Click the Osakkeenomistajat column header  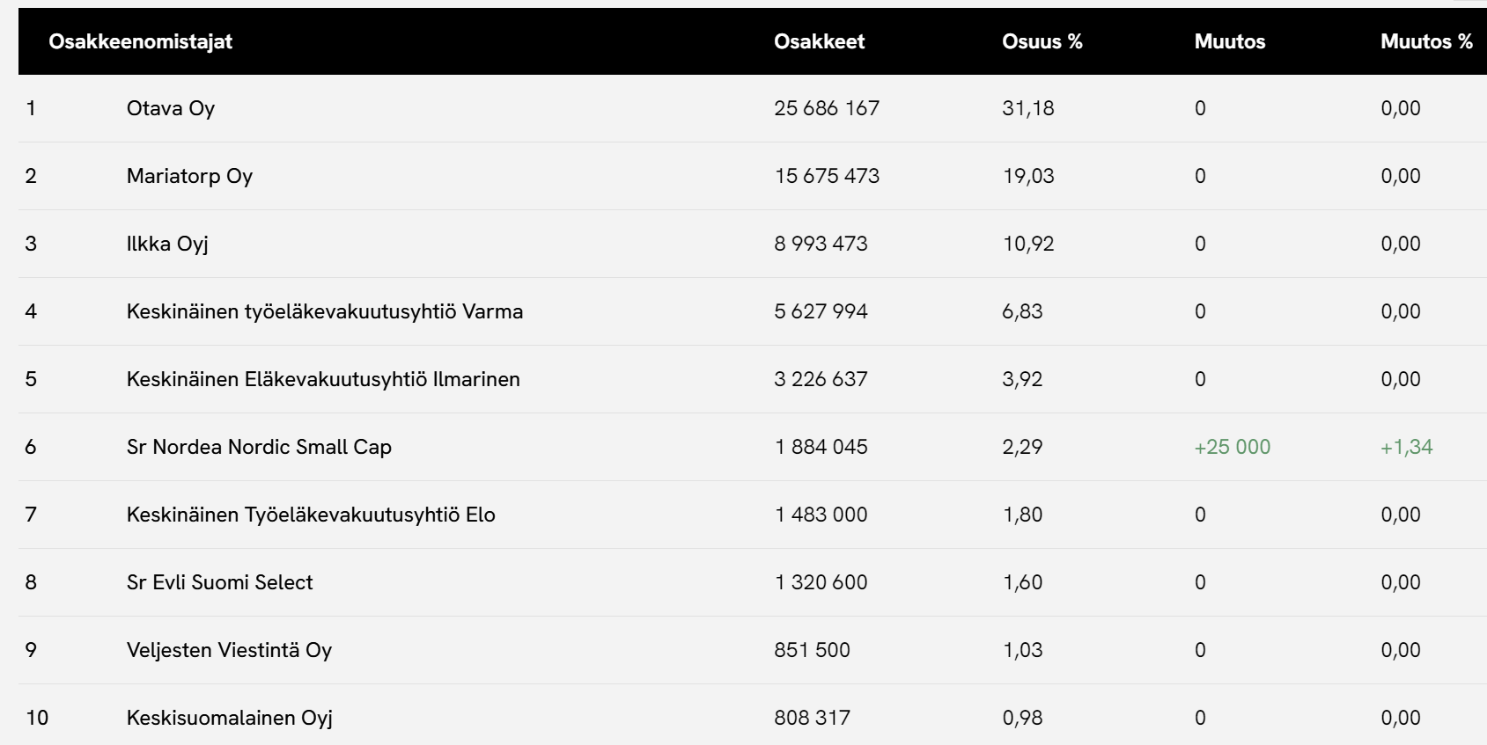141,41
